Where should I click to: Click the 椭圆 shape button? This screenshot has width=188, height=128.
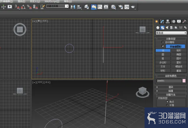click(x=179, y=54)
